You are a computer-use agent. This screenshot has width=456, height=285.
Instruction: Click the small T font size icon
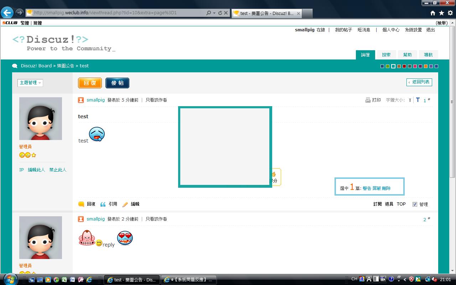[x=410, y=100]
